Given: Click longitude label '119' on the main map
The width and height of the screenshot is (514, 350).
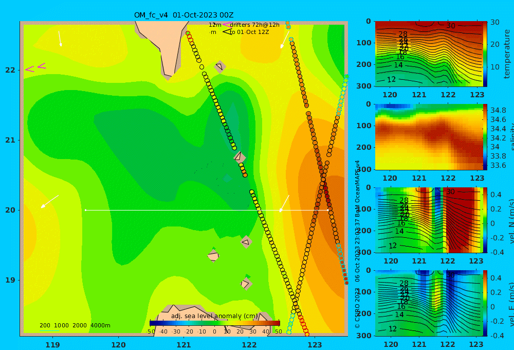Looking at the screenshot, I should [x=52, y=345].
